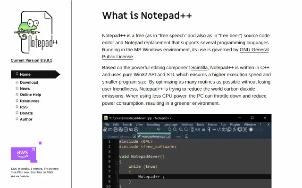Open the File menu in Notepad++ image

pyautogui.click(x=107, y=125)
